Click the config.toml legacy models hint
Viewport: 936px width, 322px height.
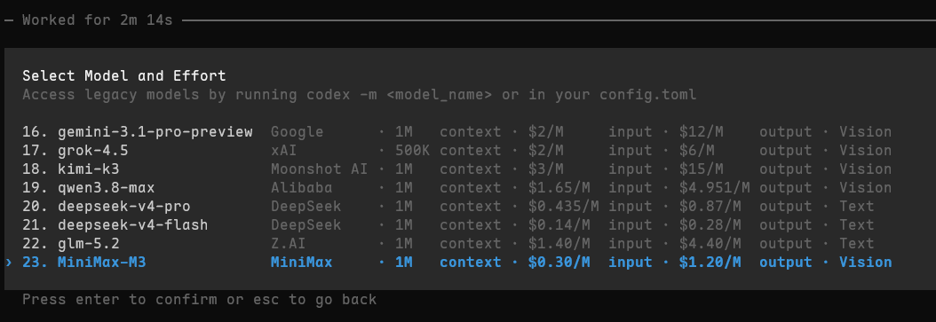click(360, 95)
